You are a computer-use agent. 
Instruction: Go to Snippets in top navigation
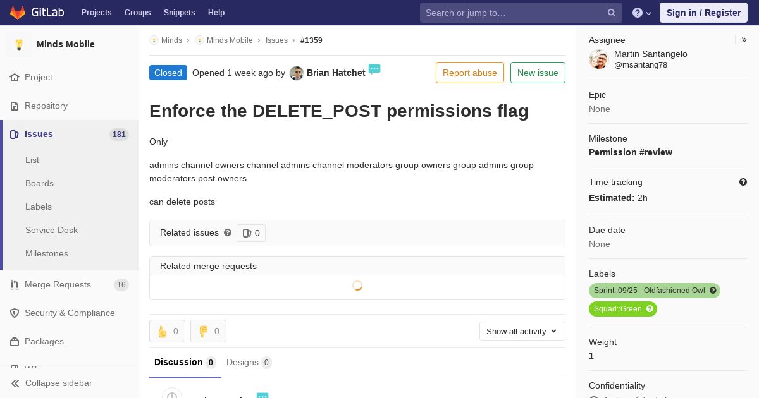tap(180, 13)
